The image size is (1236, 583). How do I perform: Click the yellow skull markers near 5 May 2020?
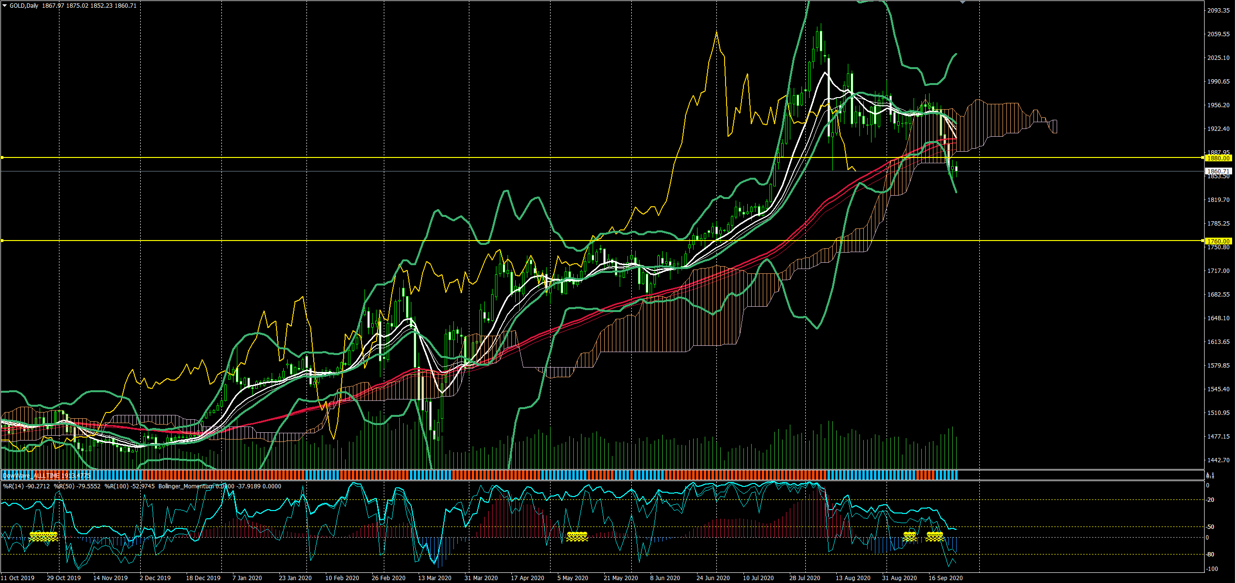(577, 536)
